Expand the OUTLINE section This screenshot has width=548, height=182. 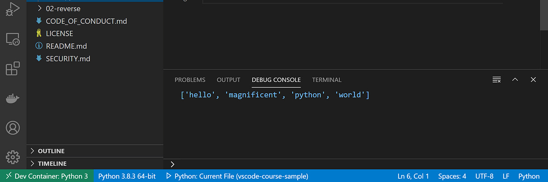(x=95, y=151)
